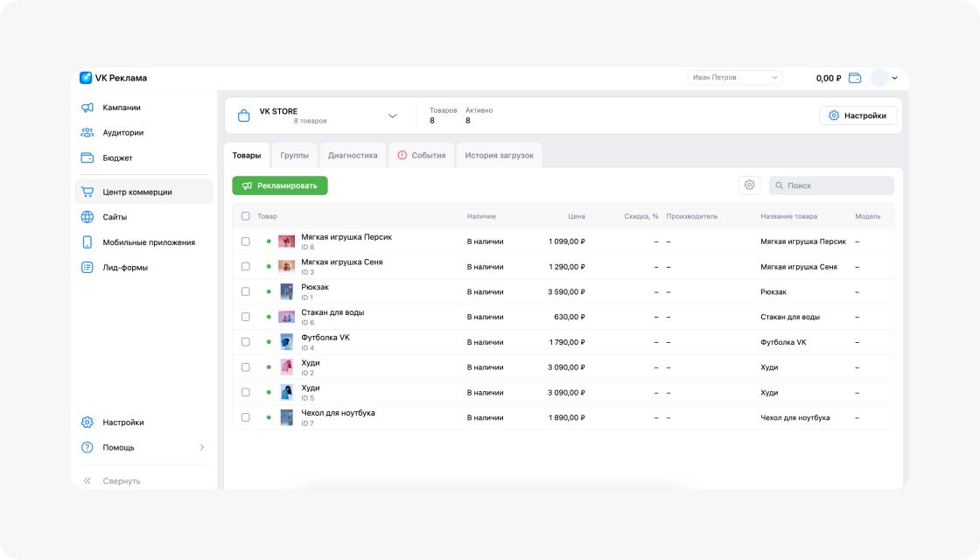Click the Скидка, % column header
980x560 pixels.
point(641,216)
